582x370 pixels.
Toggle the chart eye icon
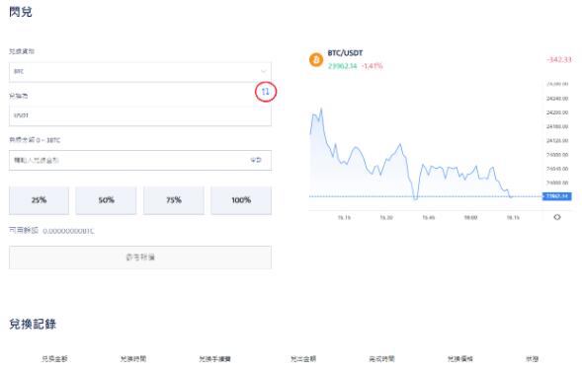point(556,217)
